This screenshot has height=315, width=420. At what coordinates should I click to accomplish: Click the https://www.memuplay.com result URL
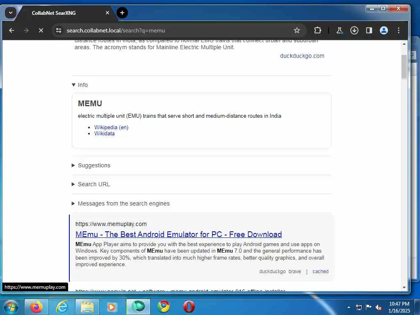click(111, 224)
